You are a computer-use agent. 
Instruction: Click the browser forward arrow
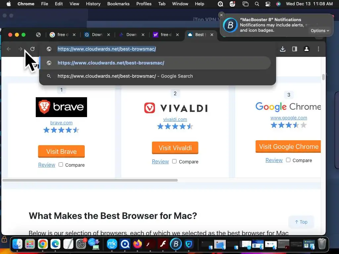pos(20,49)
